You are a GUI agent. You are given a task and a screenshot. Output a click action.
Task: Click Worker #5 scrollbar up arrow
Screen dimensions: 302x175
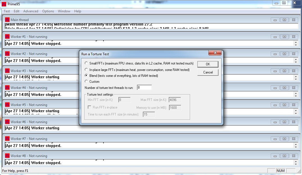click(296, 110)
